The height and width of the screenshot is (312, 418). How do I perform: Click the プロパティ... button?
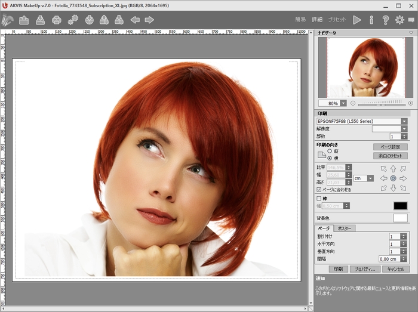coord(365,269)
